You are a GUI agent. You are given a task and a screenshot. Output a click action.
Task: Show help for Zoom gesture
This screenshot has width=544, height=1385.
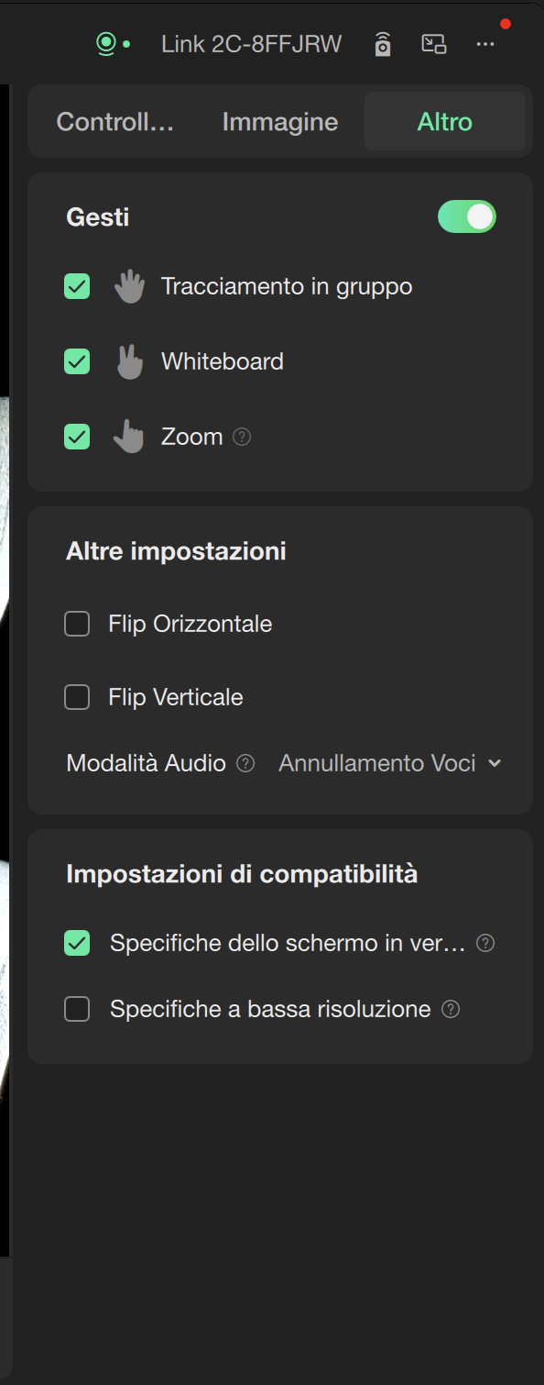point(242,437)
